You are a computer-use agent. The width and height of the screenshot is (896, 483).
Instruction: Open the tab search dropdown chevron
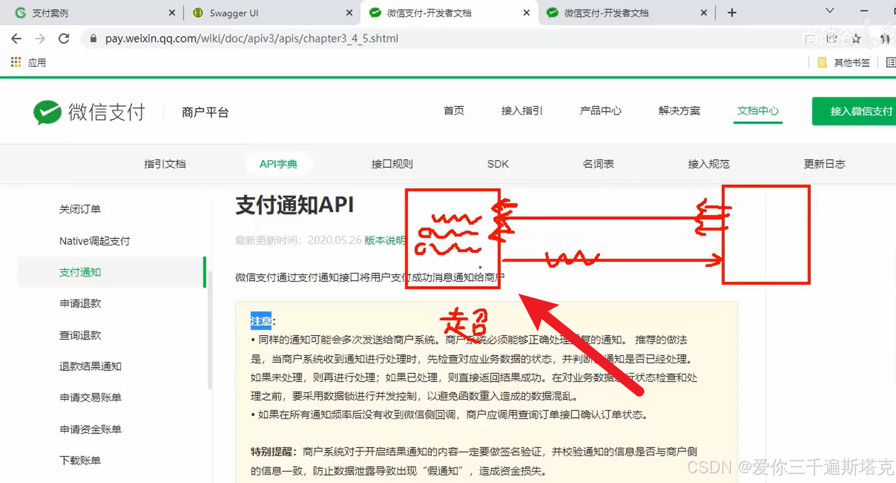[x=830, y=11]
